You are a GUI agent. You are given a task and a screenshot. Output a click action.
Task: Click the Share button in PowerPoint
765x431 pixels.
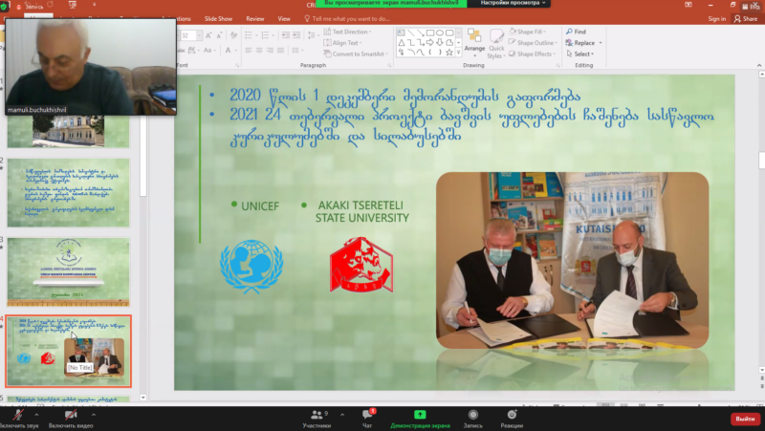[746, 18]
